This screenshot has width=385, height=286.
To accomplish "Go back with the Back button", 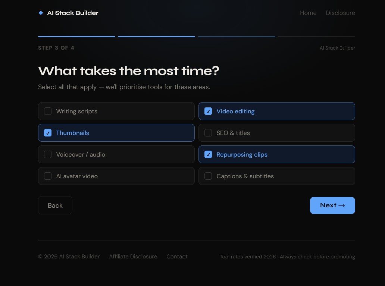I will (x=55, y=205).
